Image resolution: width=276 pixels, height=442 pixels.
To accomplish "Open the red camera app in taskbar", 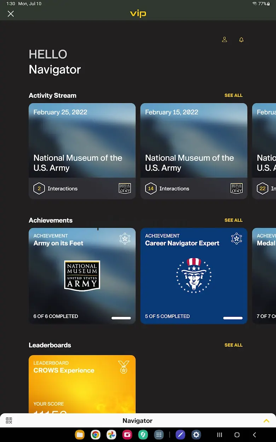I will (127, 435).
